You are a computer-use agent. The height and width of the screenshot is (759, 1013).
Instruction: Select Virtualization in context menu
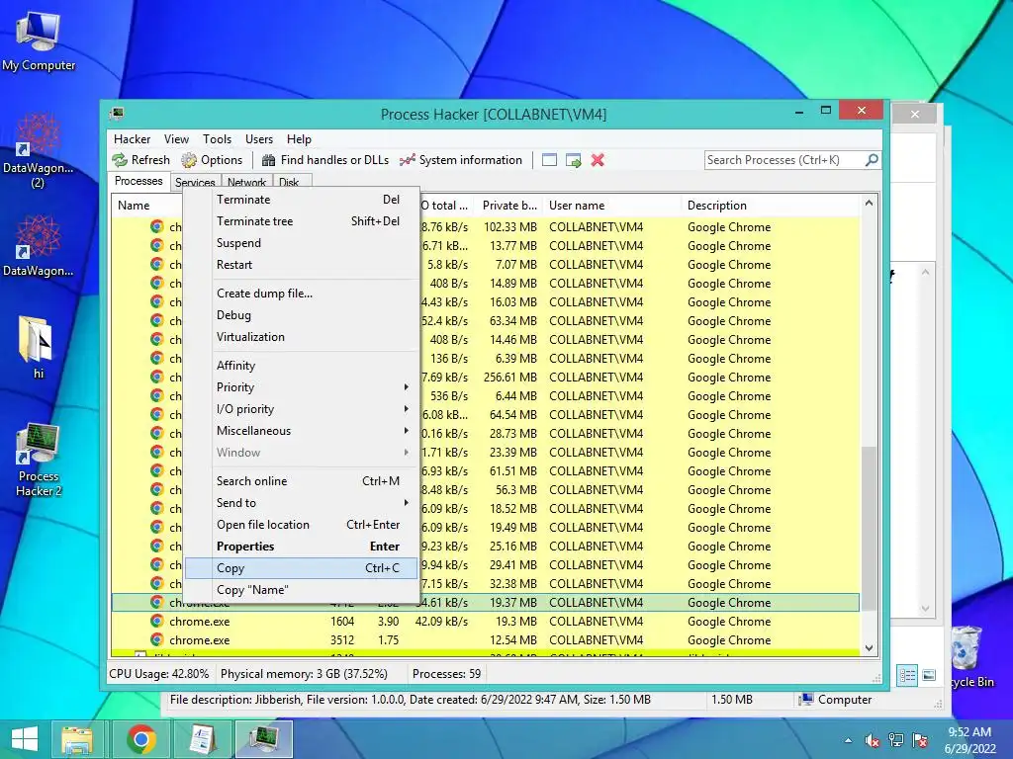[x=302, y=337]
